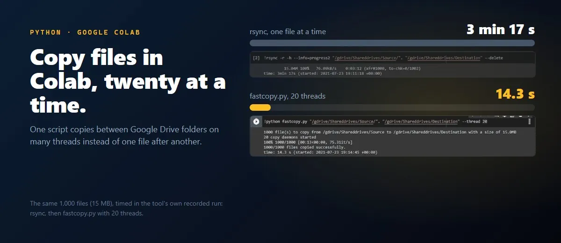Click the "1000 file(s) to copy from" output line
This screenshot has height=243, width=561.
[390, 132]
